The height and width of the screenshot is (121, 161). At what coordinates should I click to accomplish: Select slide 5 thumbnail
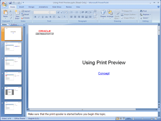(13, 93)
